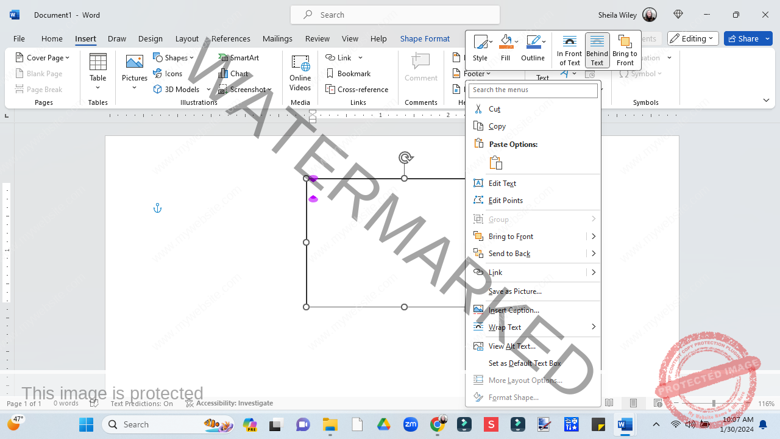Click the Paste Options clipboard icon
780x439 pixels.
click(496, 163)
